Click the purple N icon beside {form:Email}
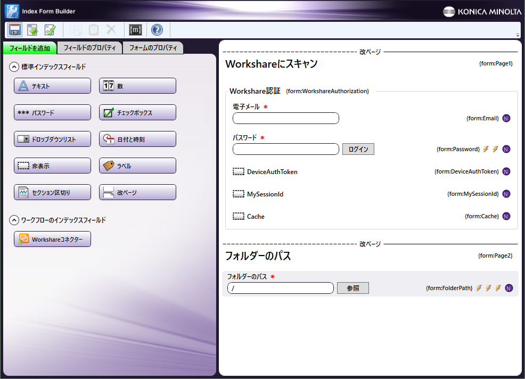 (506, 118)
